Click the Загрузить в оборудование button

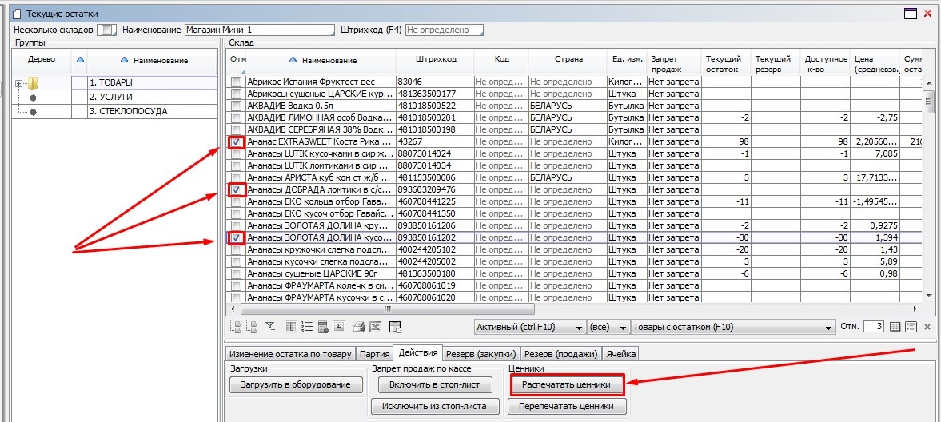pyautogui.click(x=290, y=384)
